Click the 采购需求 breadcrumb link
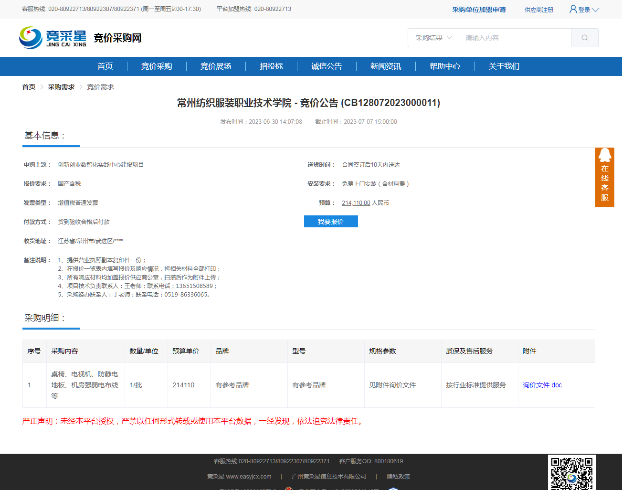Viewport: 622px width, 490px height. 61,87
